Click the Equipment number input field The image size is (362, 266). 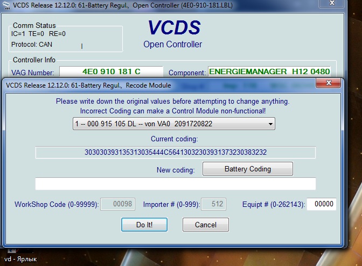pos(322,204)
